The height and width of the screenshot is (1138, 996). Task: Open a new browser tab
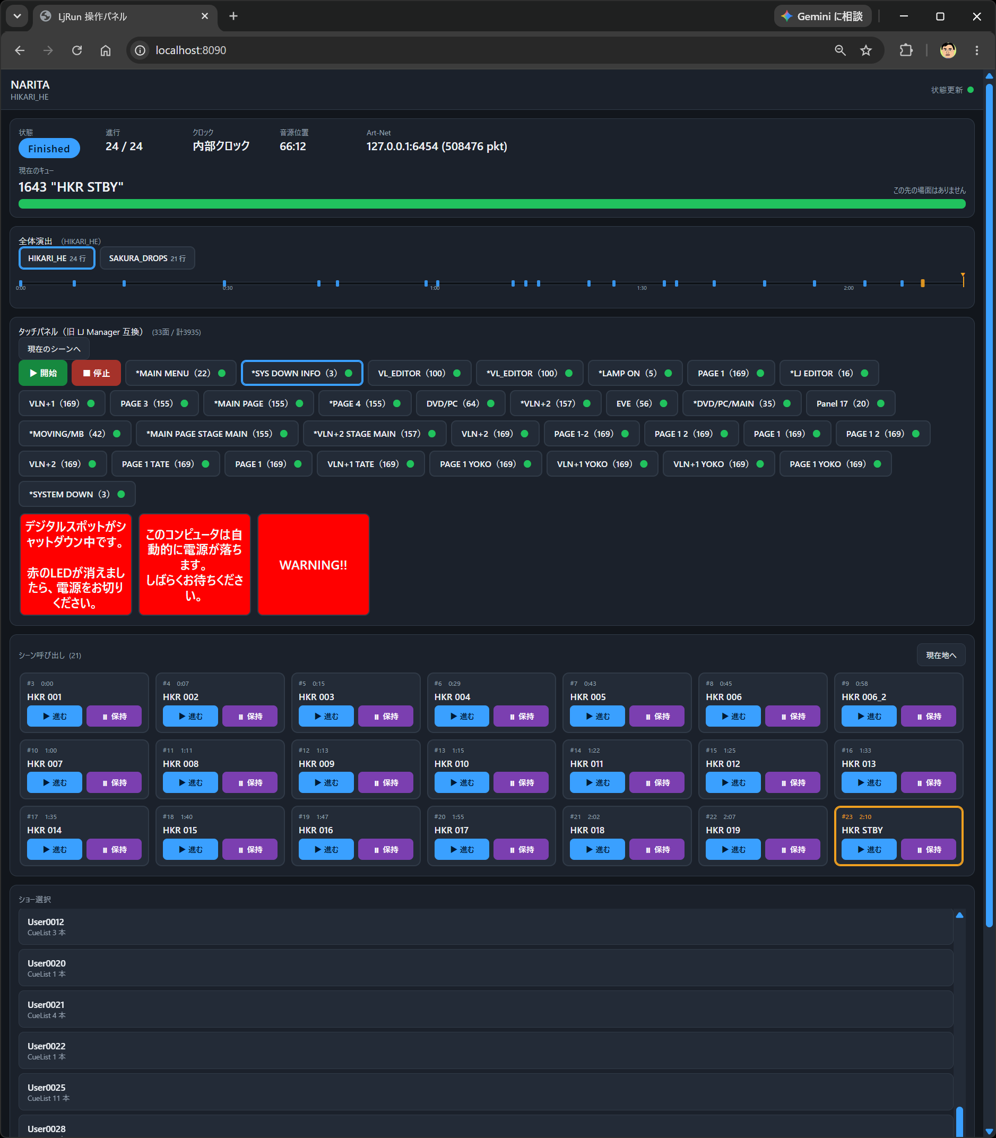point(233,16)
